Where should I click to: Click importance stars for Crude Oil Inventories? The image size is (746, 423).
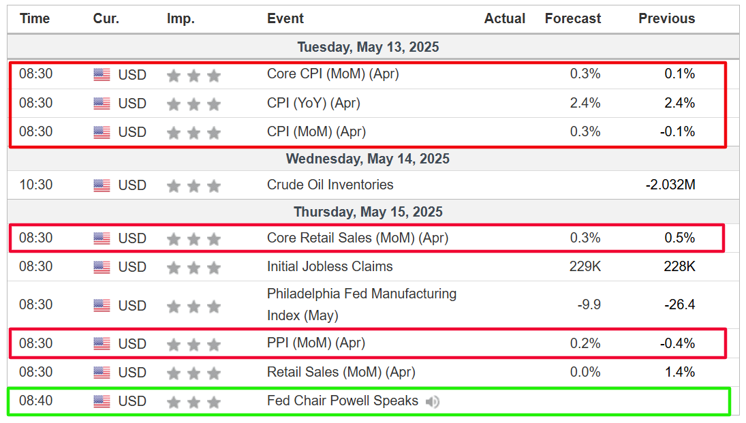[193, 185]
